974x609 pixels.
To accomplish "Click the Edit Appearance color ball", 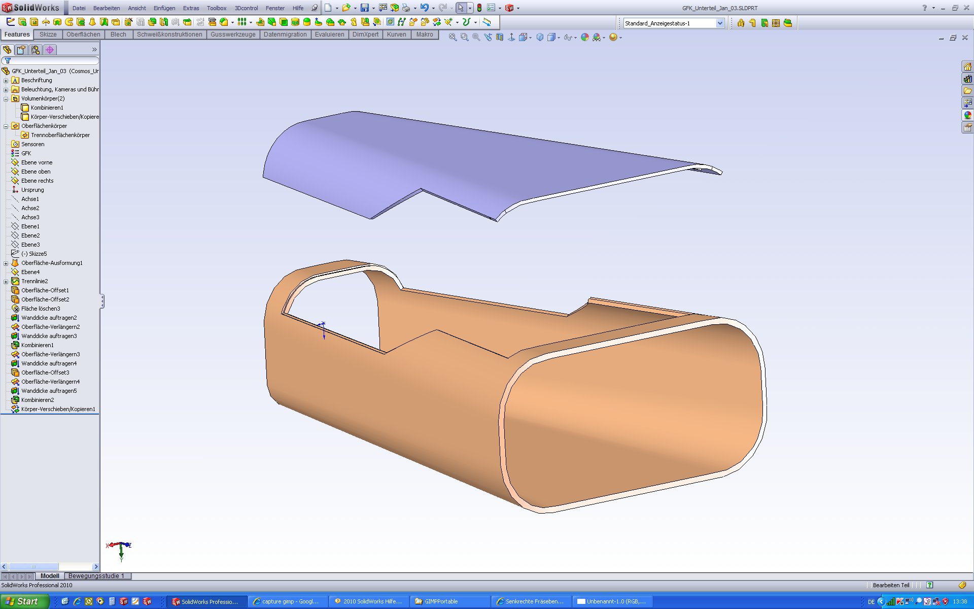I will click(585, 37).
